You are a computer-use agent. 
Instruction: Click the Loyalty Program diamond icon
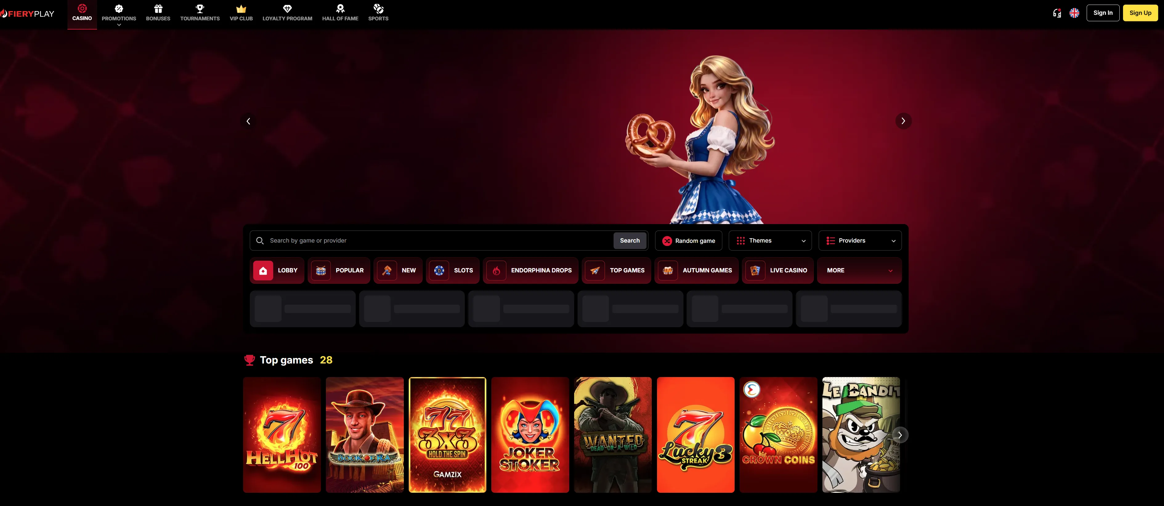click(x=287, y=9)
